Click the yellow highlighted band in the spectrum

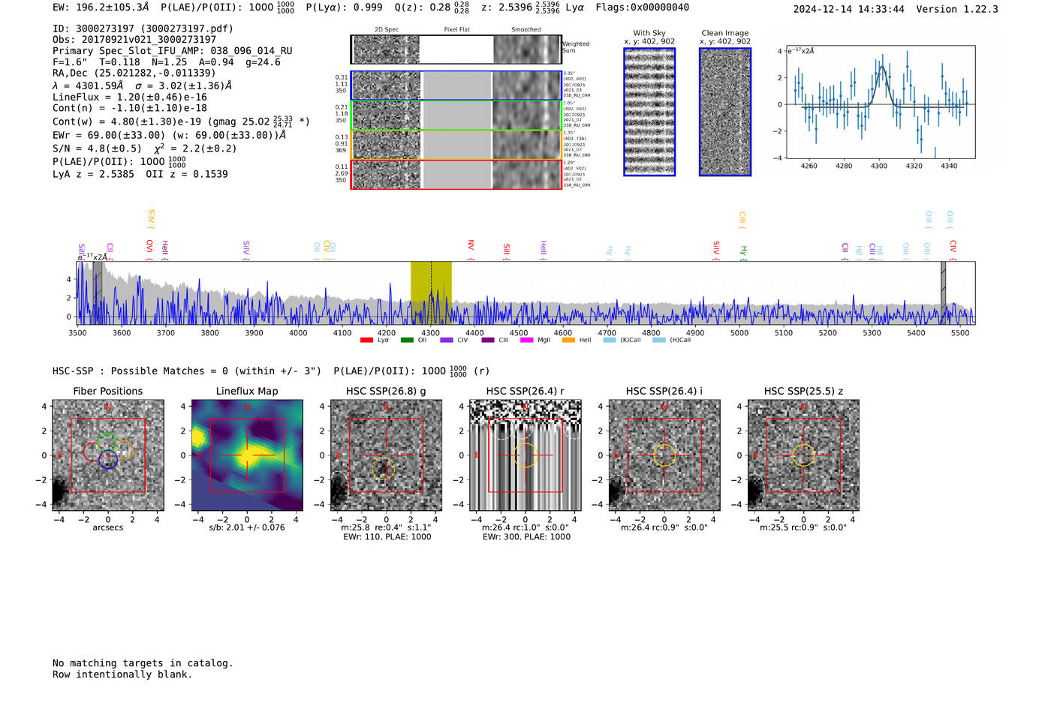[x=431, y=293]
